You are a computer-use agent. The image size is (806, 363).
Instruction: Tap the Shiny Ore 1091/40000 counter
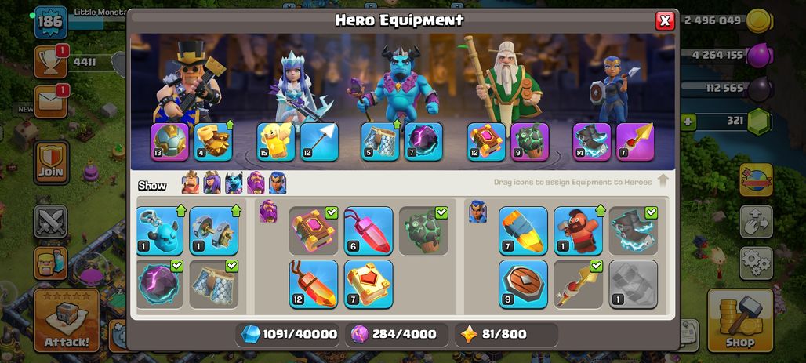click(289, 335)
